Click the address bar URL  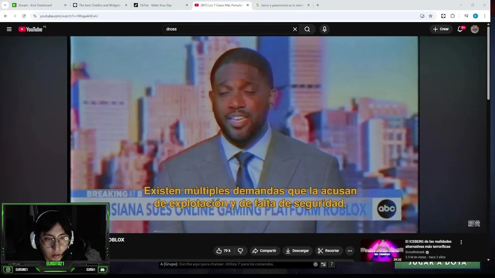pyautogui.click(x=69, y=16)
